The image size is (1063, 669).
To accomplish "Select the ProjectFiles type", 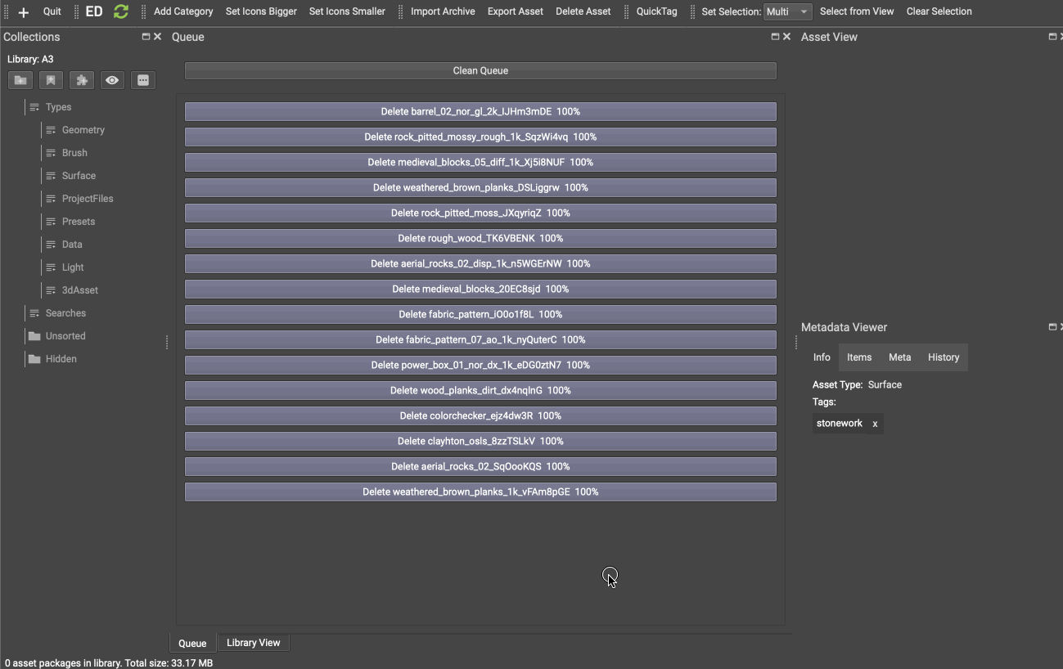I will click(88, 199).
